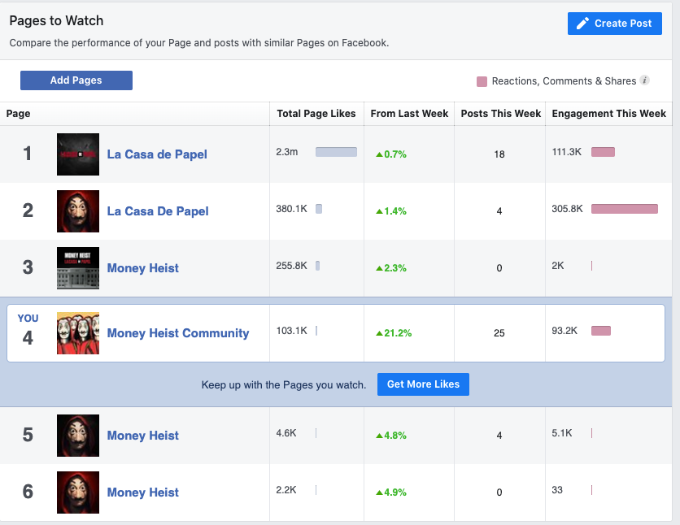
Task: Click the info icon beside Reactions, Comments & Shares
Action: coord(645,80)
